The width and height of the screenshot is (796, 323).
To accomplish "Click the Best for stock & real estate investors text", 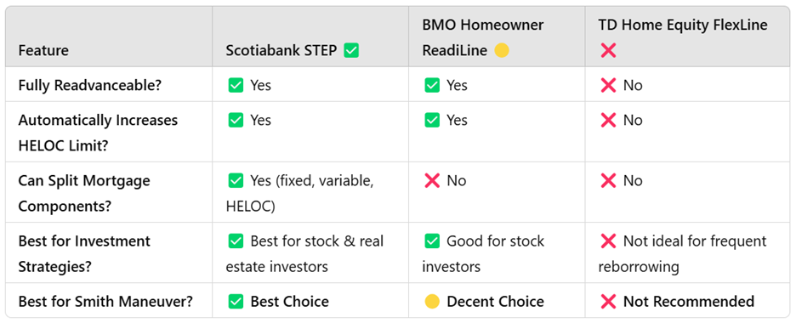I will [304, 254].
